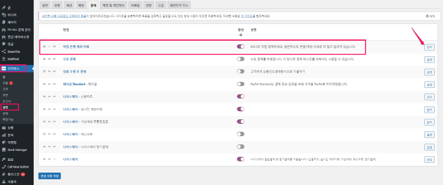This screenshot has height=185, width=443.
Task: Click 관리 button for 직접 은행 계좌 이체
Action: click(429, 47)
